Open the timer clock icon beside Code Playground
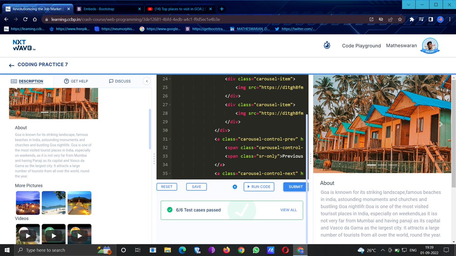The height and width of the screenshot is (256, 456). tap(327, 45)
